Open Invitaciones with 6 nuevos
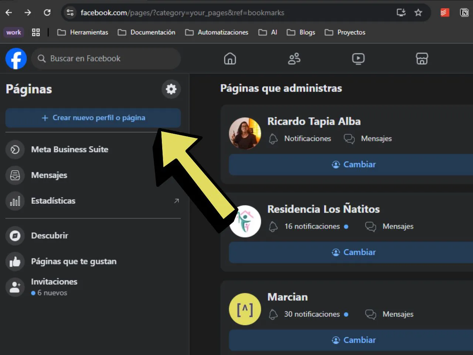The width and height of the screenshot is (473, 355). tap(93, 287)
